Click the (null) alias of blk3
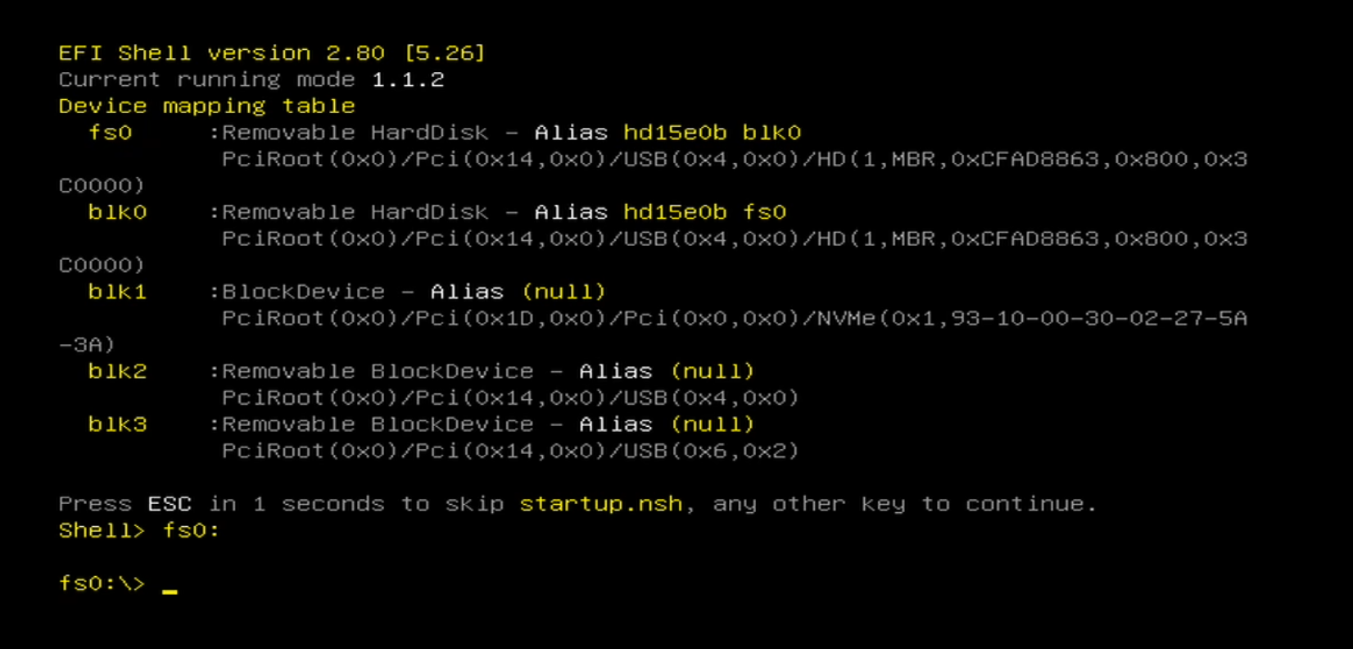Image resolution: width=1353 pixels, height=649 pixels. (x=712, y=424)
